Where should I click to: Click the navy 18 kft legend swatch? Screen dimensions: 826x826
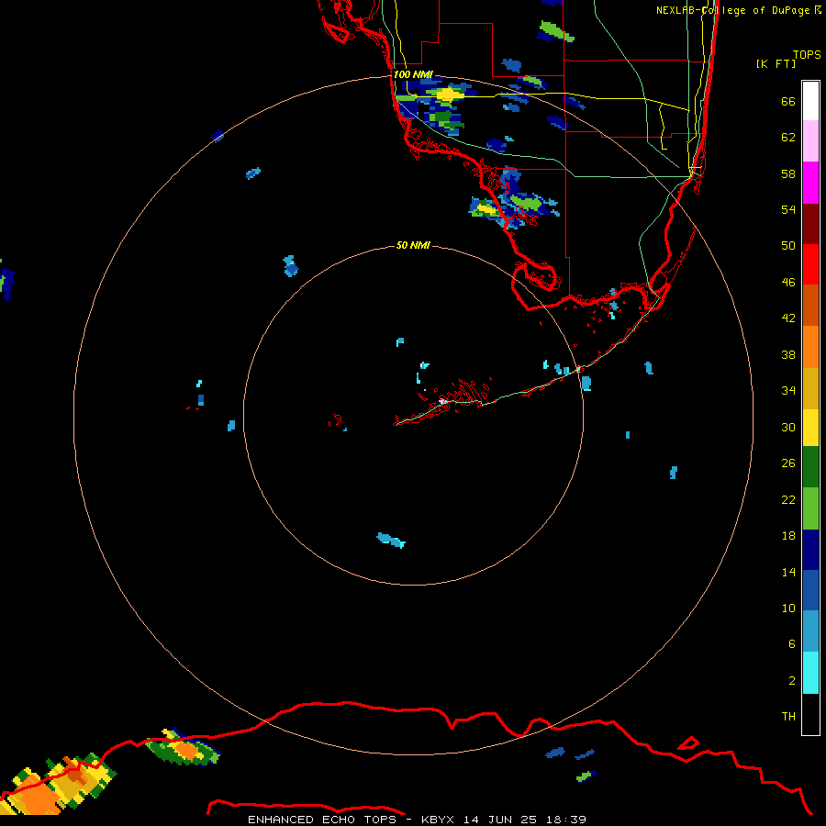pos(810,550)
